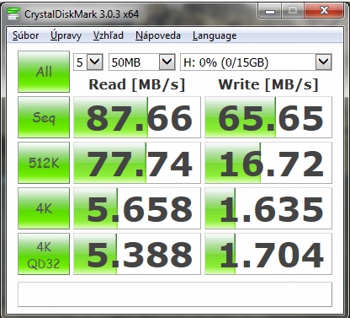The height and width of the screenshot is (318, 350).
Task: Close the CrystalDiskMark window
Action: [324, 11]
